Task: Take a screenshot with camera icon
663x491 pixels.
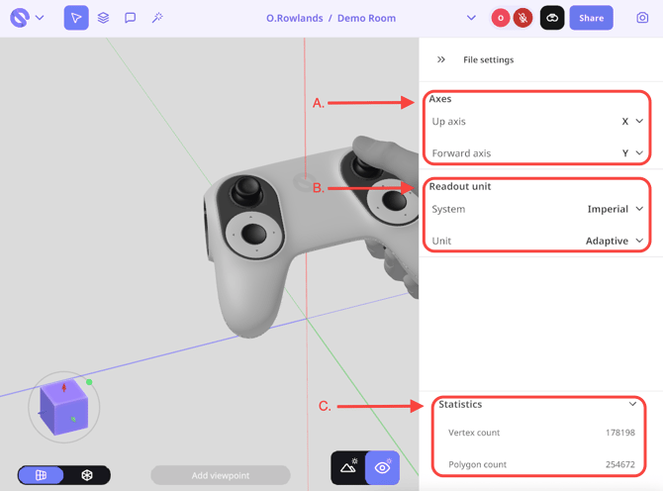Action: tap(642, 18)
